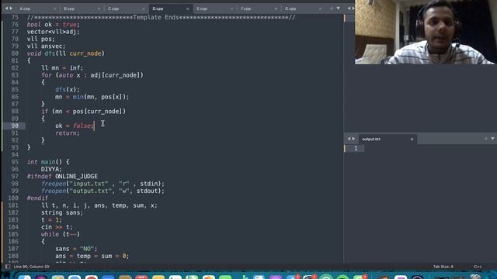This screenshot has height=279, width=497.
Task: Switch to the A.cpp tab
Action: click(x=25, y=9)
